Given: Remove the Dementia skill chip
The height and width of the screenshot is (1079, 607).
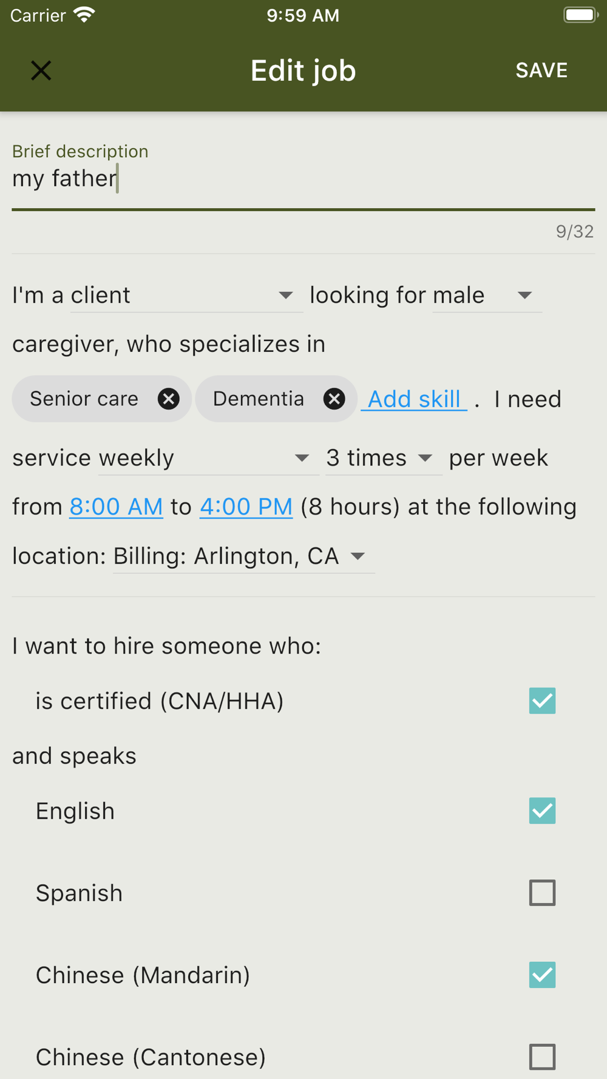Looking at the screenshot, I should 334,399.
